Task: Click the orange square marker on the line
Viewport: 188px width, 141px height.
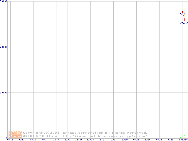Action: 184,16
